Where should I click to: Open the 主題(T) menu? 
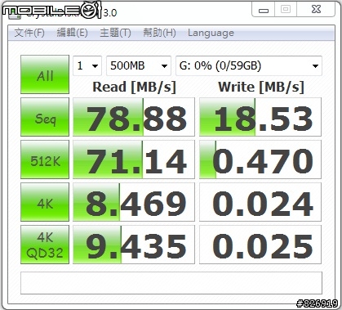pos(115,33)
